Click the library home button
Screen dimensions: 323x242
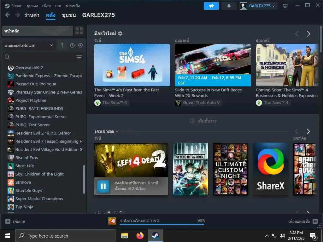38,31
